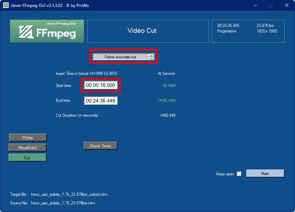Screen dimensions: 295x212
Task: Click the End time input field
Action: click(101, 100)
